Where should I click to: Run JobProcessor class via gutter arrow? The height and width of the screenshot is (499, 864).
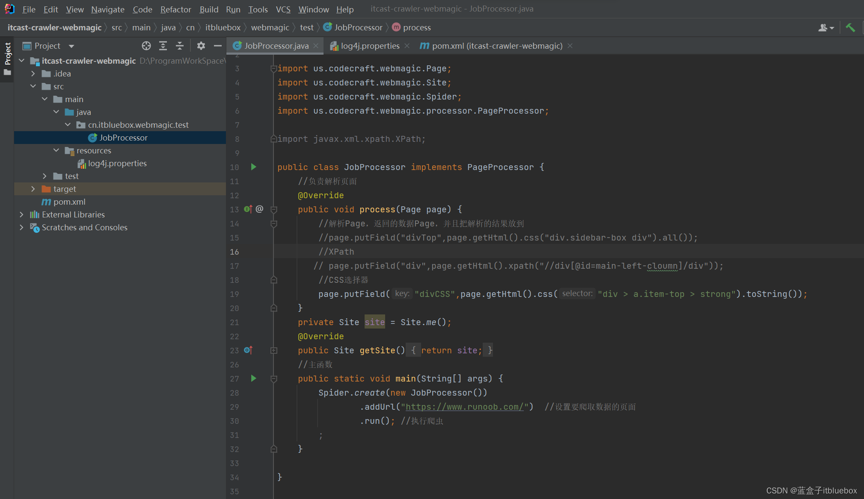point(253,167)
